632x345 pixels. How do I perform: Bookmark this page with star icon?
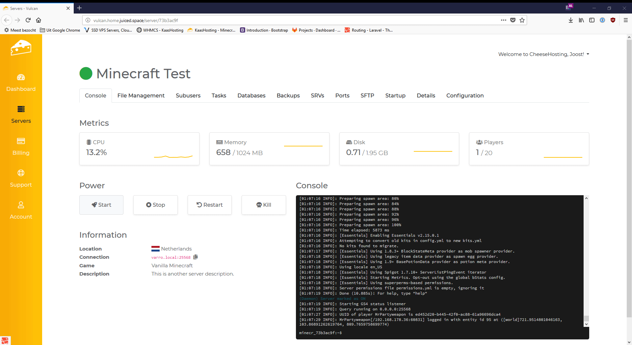[522, 20]
